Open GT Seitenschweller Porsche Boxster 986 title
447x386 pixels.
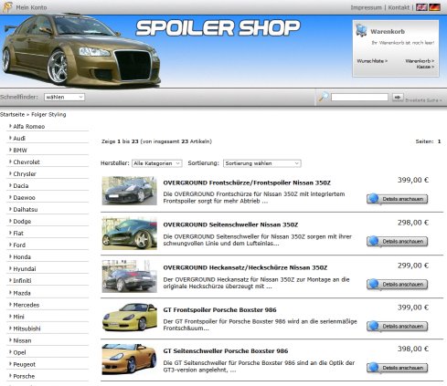[226, 351]
